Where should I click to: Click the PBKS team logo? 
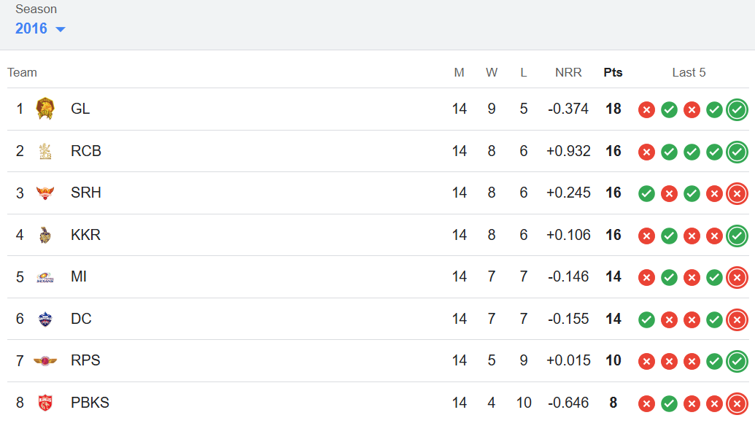[45, 403]
